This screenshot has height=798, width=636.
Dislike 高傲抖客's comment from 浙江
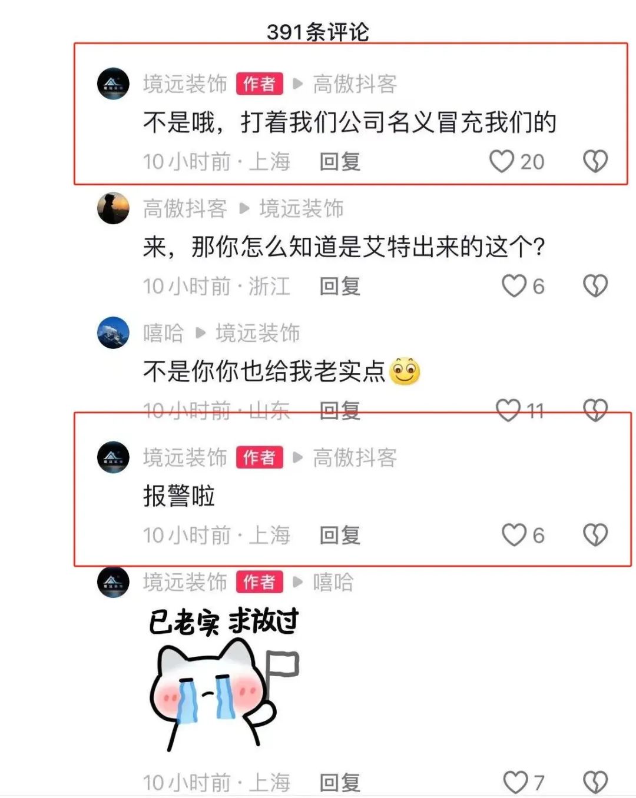[x=595, y=286]
